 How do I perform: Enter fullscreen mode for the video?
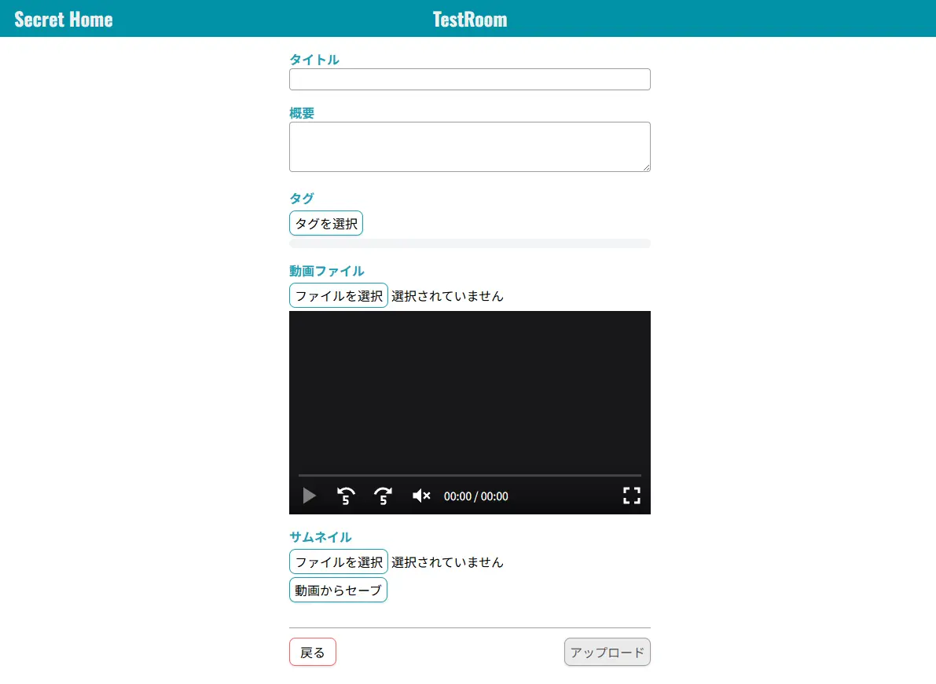631,496
